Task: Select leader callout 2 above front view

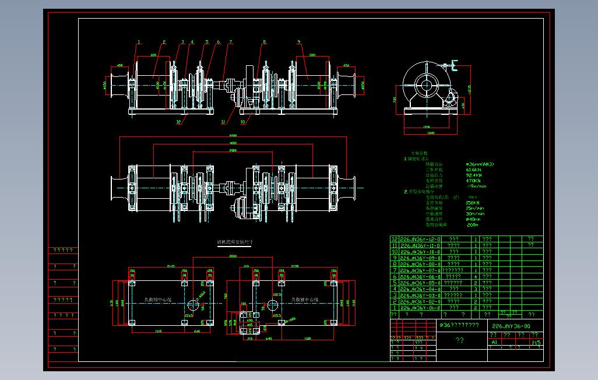Action: pos(164,42)
